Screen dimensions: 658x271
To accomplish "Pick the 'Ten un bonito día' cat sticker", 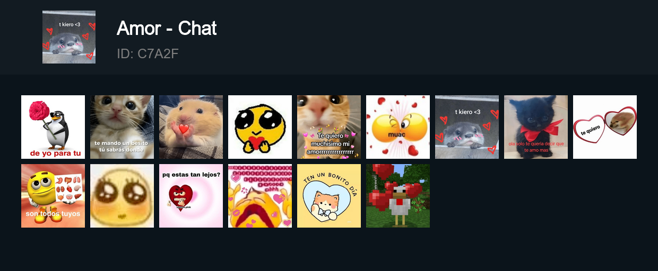I will (x=329, y=196).
